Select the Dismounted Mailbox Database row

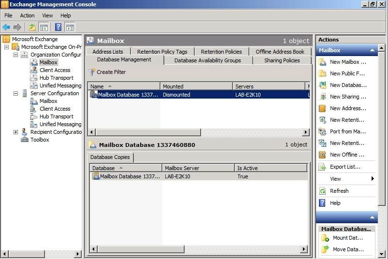[199, 95]
